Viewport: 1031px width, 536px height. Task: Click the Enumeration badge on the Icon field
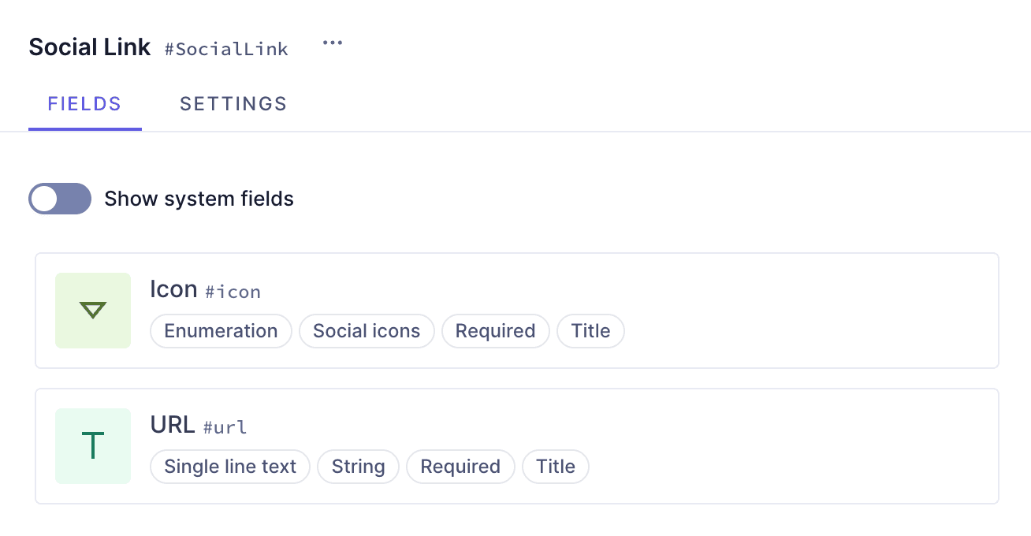click(x=221, y=331)
